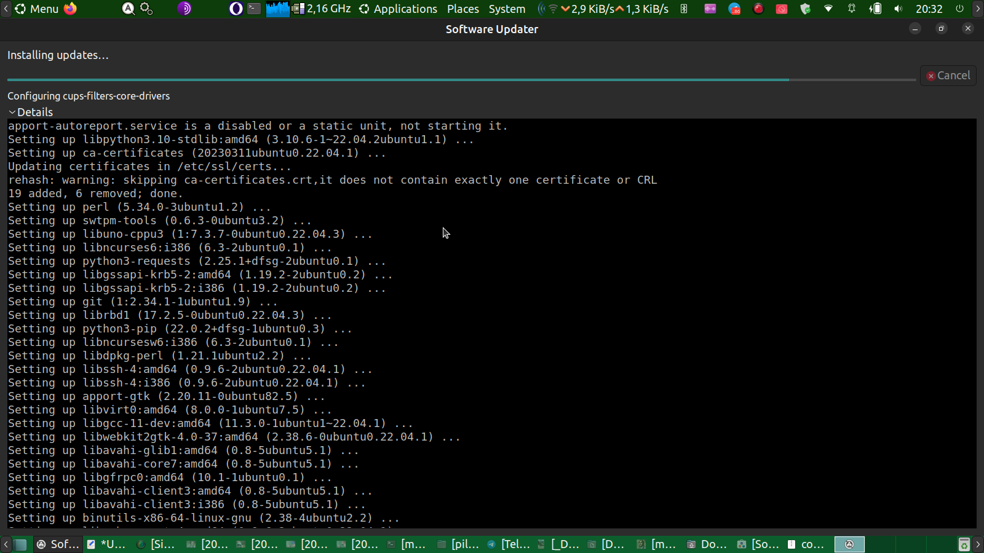Open the Applications menu
984x553 pixels.
click(398, 9)
